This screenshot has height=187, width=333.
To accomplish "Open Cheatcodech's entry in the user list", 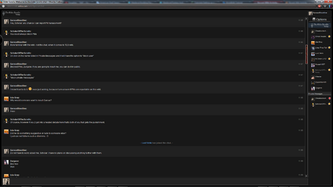I will click(x=319, y=31).
